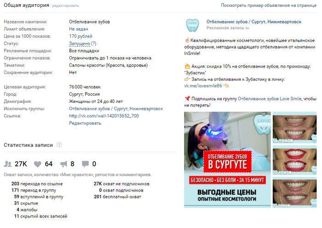Click the vk.me/lovesmile86 link

pyautogui.click(x=203, y=86)
